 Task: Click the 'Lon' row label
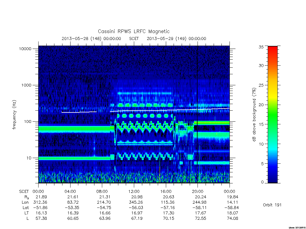click(25, 202)
